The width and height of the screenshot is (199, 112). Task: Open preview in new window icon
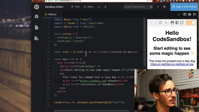[182, 23]
